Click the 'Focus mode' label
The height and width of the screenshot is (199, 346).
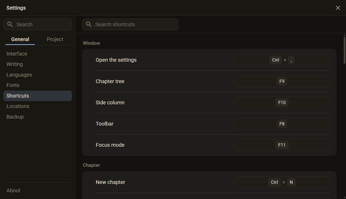coord(110,145)
